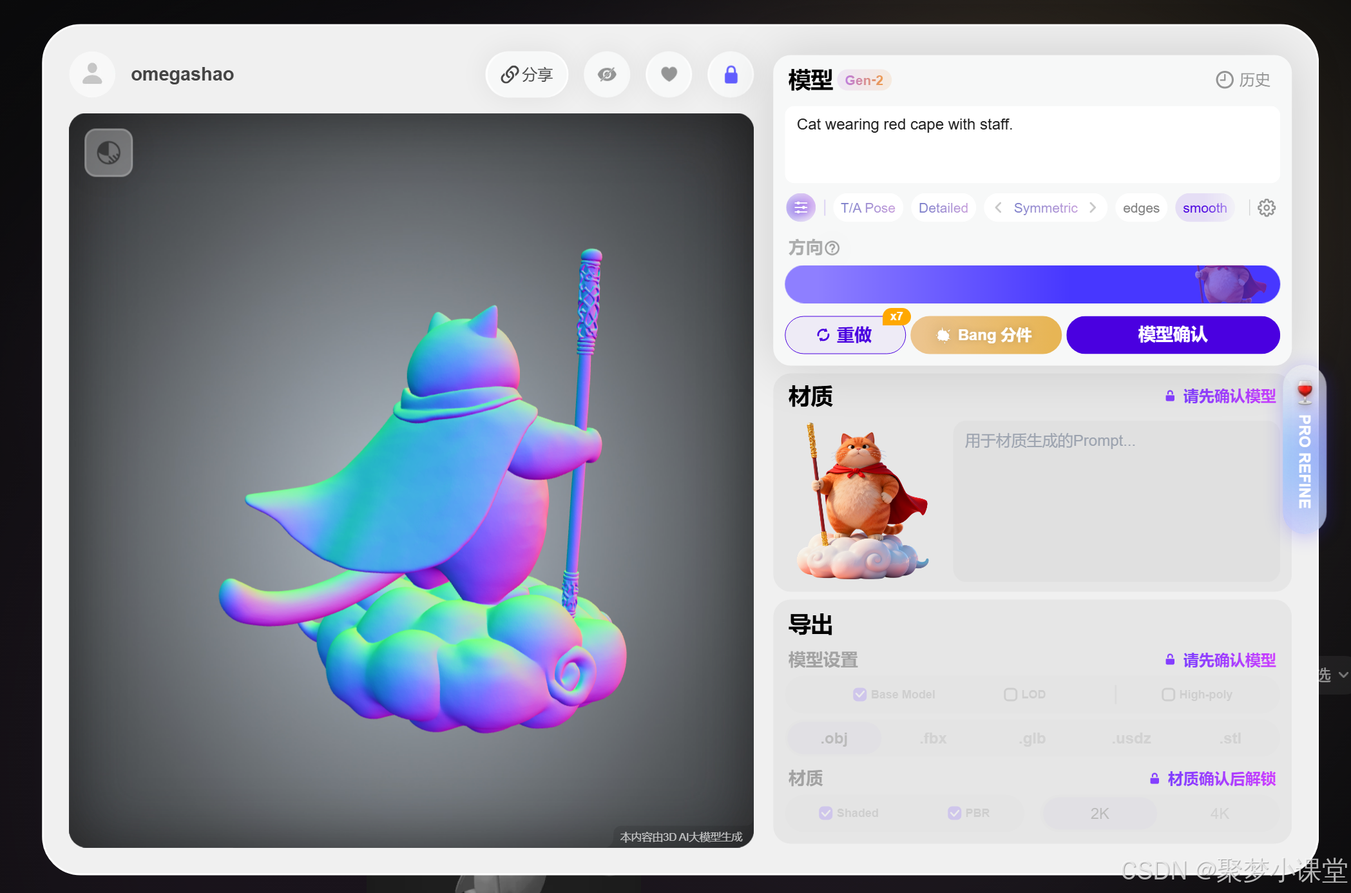Click the right chevron beside Symmetric
This screenshot has height=893, width=1351.
click(x=1093, y=208)
